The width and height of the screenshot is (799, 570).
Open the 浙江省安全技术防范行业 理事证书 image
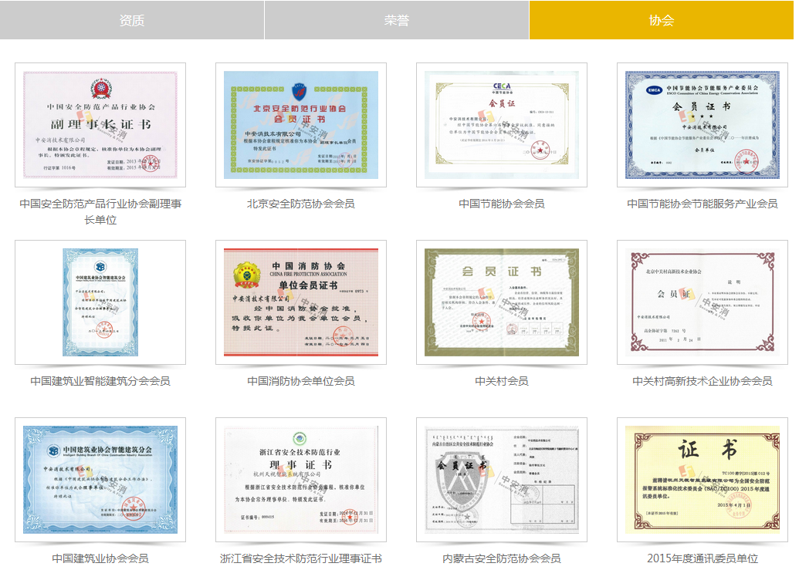tap(301, 480)
